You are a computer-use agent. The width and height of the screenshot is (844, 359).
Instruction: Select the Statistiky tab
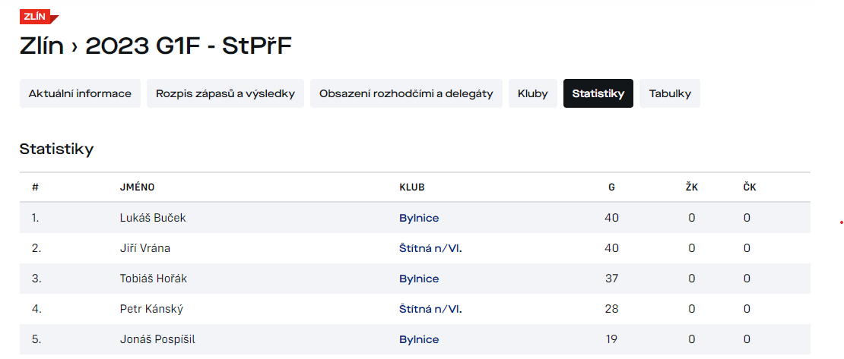[x=598, y=93]
